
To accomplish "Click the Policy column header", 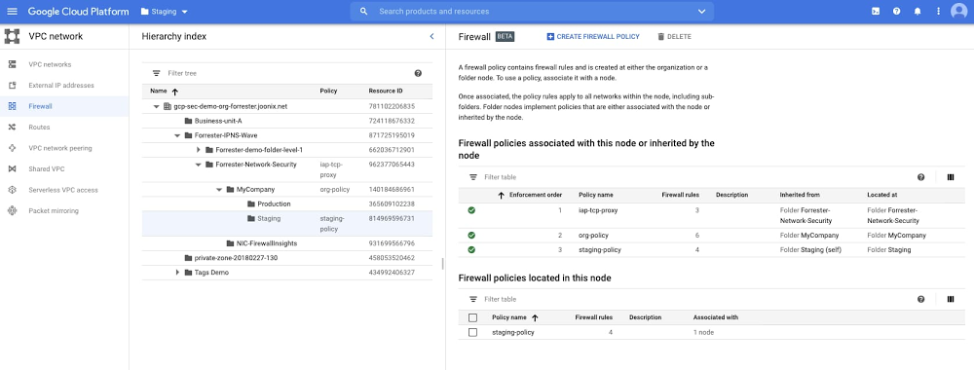I will 328,92.
